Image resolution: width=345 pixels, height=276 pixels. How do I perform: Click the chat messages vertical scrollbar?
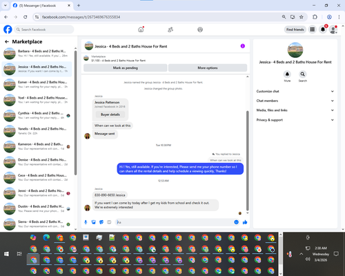248,161
